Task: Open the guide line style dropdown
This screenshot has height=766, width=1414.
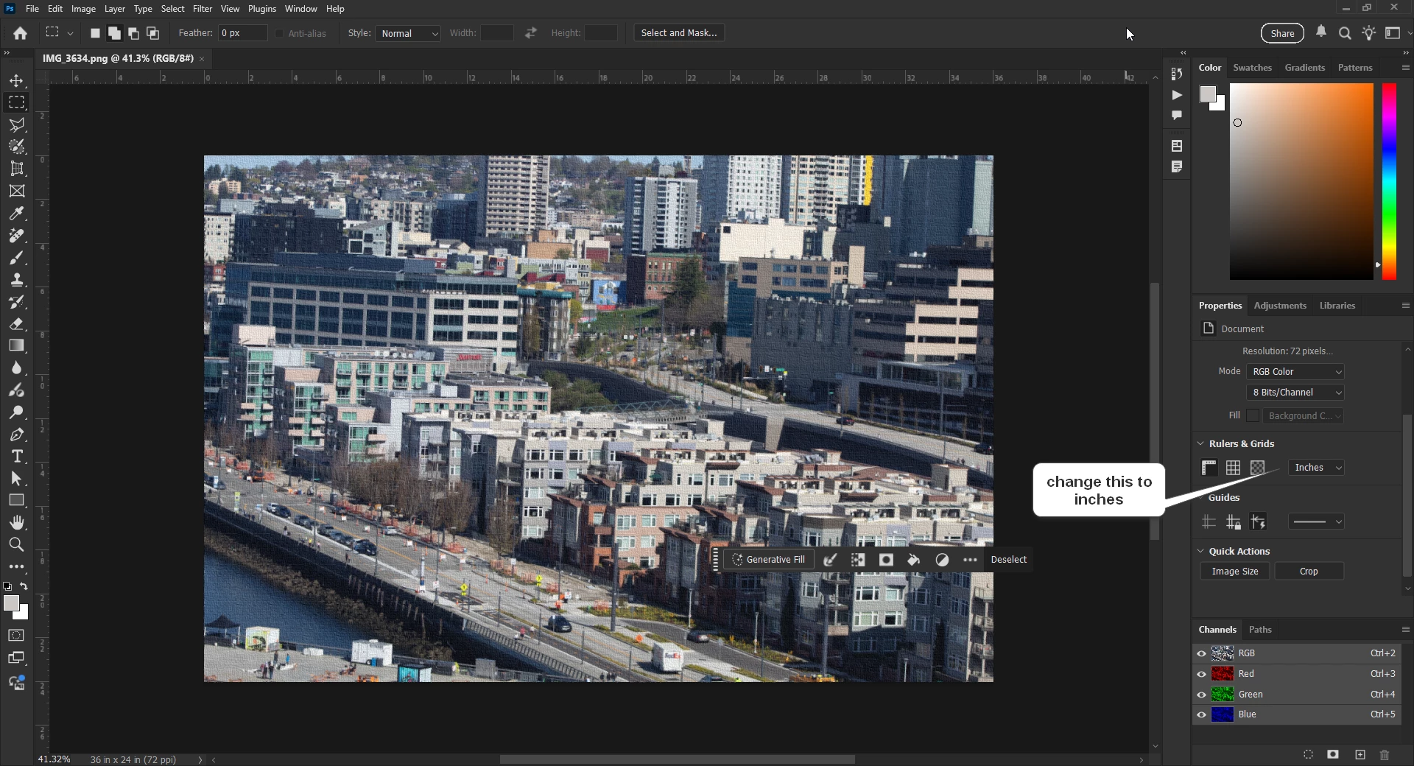Action: (x=1316, y=521)
